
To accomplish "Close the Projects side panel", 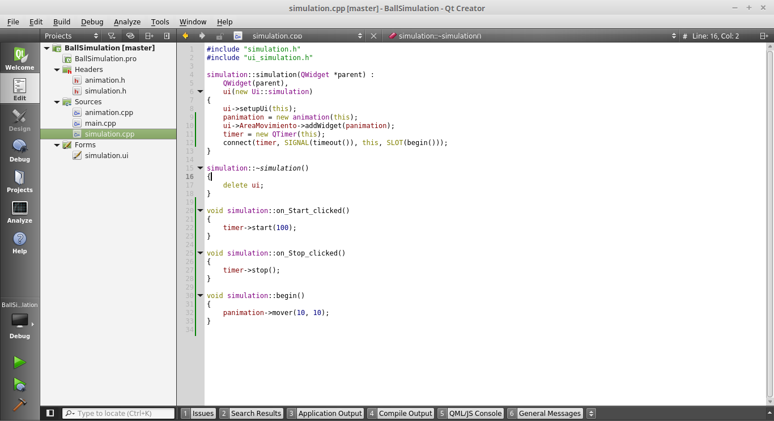I will [x=167, y=36].
